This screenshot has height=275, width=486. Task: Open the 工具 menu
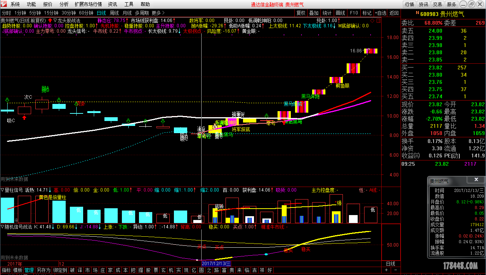pos(129,4)
